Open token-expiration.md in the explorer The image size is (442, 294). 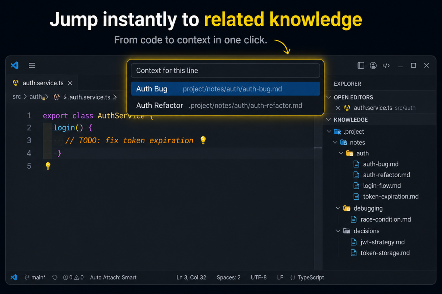391,197
